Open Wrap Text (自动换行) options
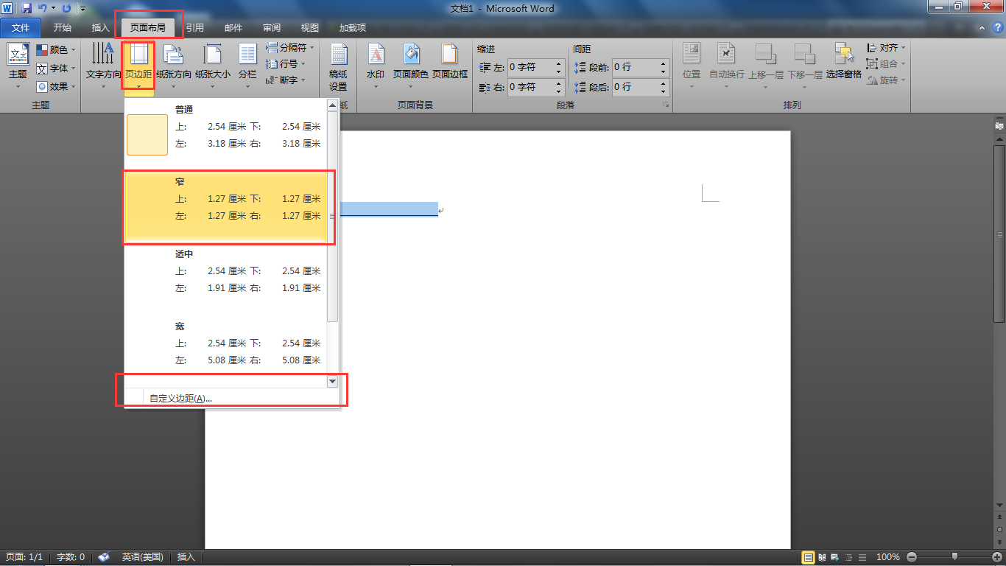The height and width of the screenshot is (566, 1006). tap(727, 66)
